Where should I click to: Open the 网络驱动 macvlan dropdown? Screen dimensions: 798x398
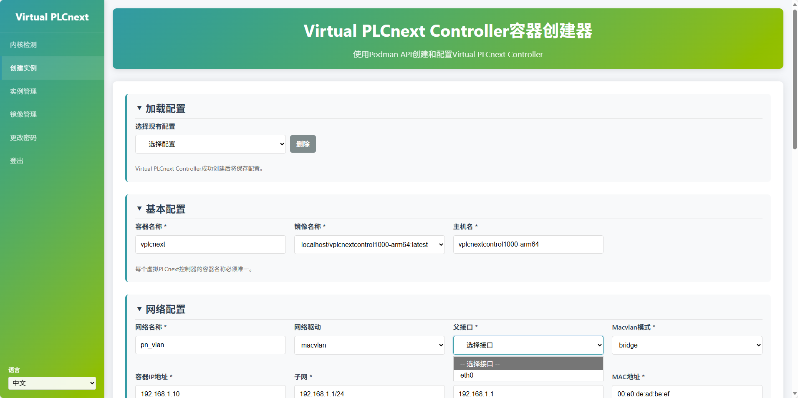click(369, 345)
